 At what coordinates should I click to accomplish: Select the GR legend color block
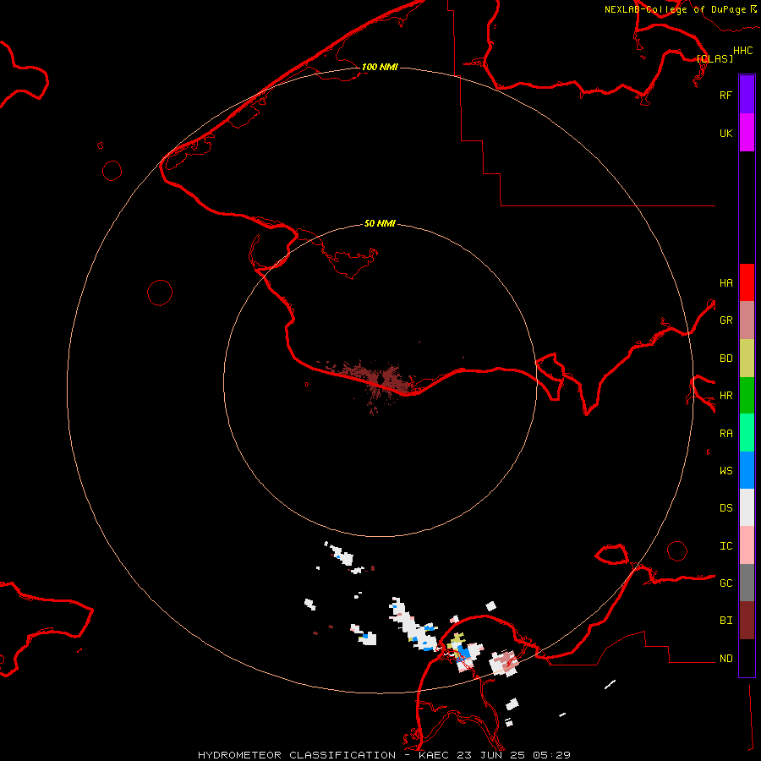pyautogui.click(x=747, y=320)
